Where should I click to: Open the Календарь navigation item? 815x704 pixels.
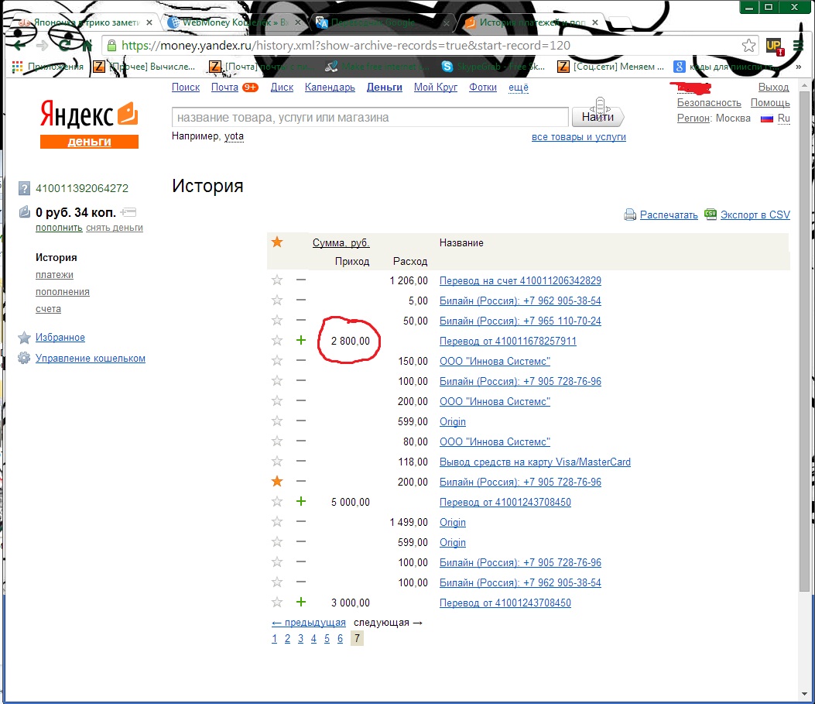pos(330,88)
